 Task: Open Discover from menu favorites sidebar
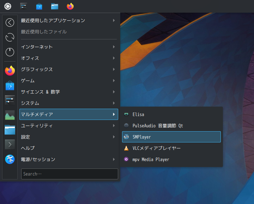point(10,85)
